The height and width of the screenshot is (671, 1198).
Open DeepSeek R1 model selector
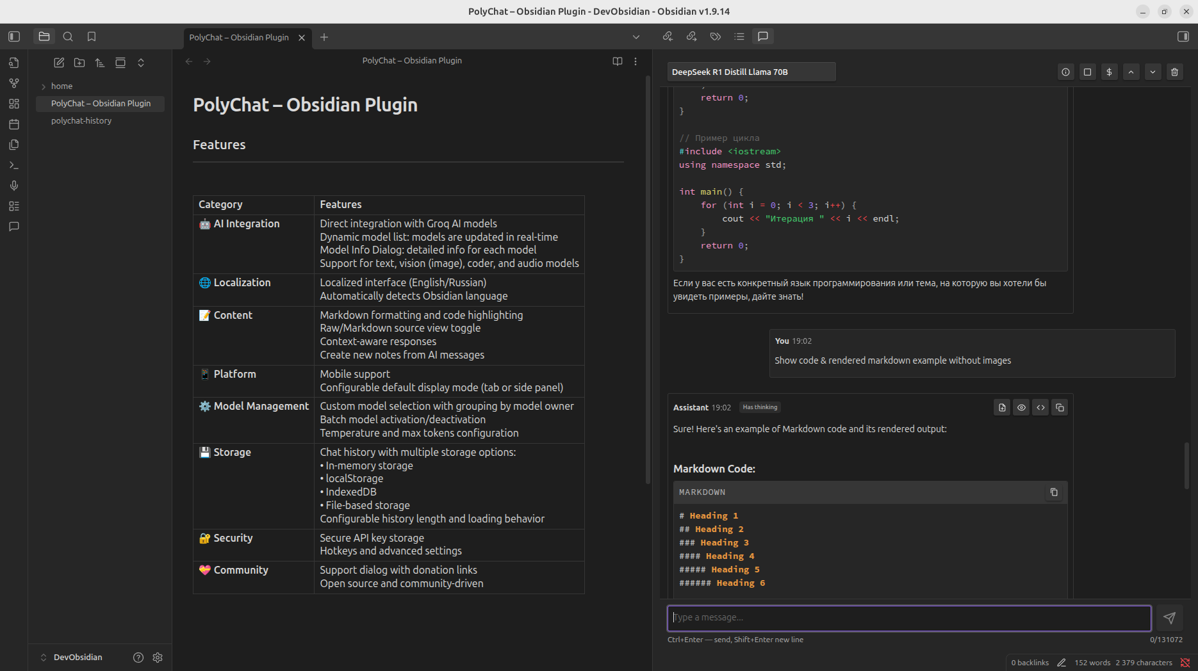click(751, 72)
